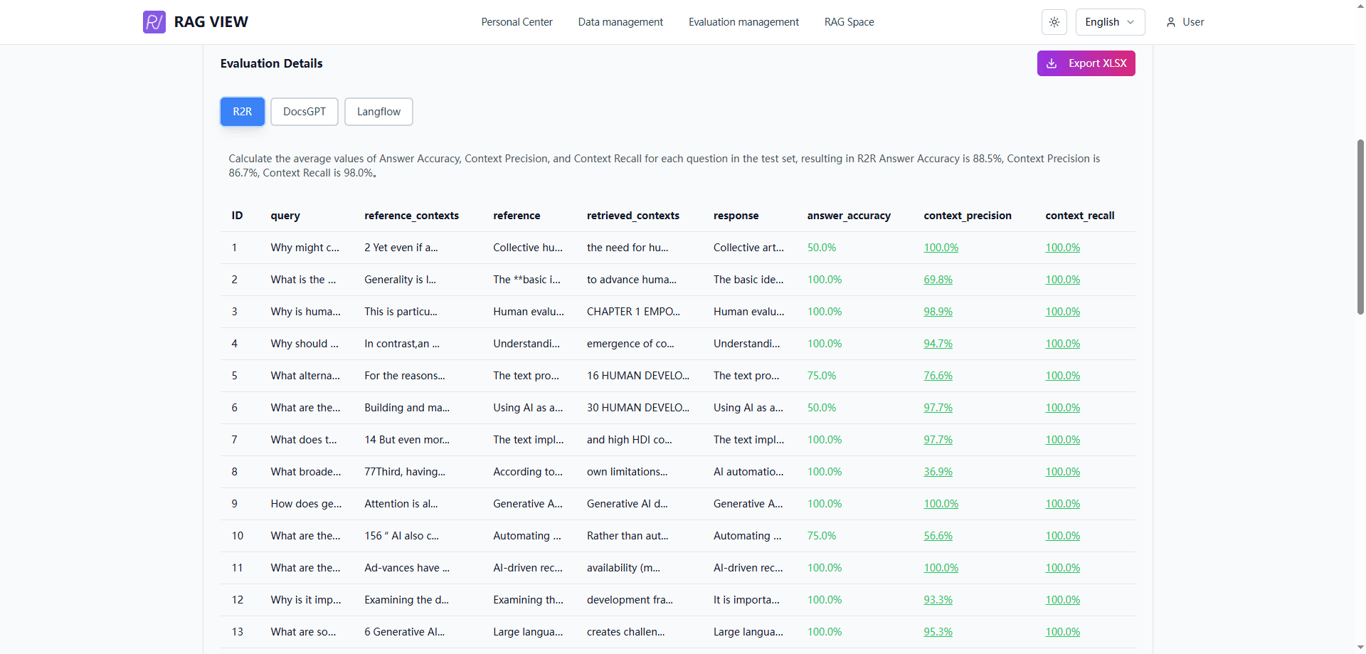Click the User profile icon
This screenshot has height=654, width=1366.
[x=1170, y=22]
